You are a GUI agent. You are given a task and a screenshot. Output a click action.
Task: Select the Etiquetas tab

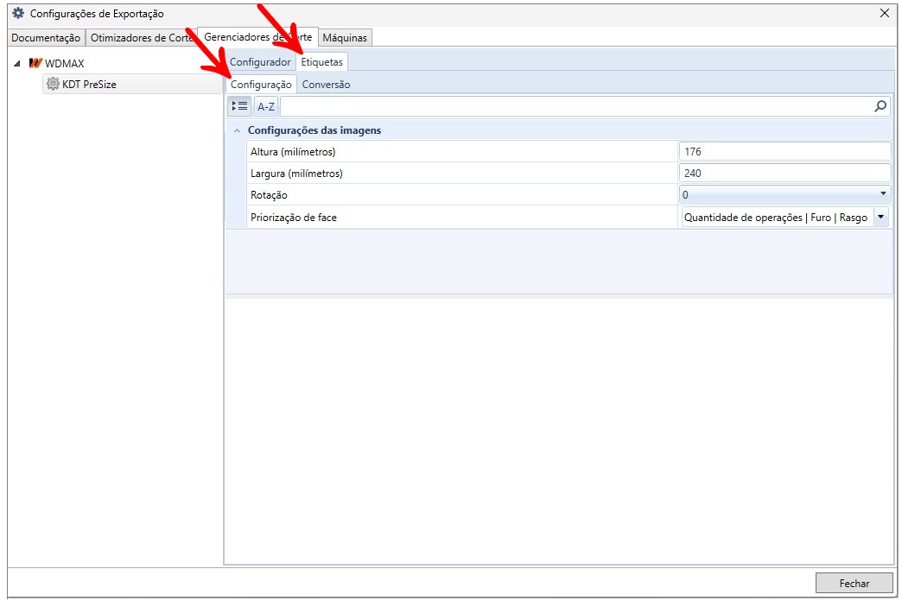tap(321, 62)
